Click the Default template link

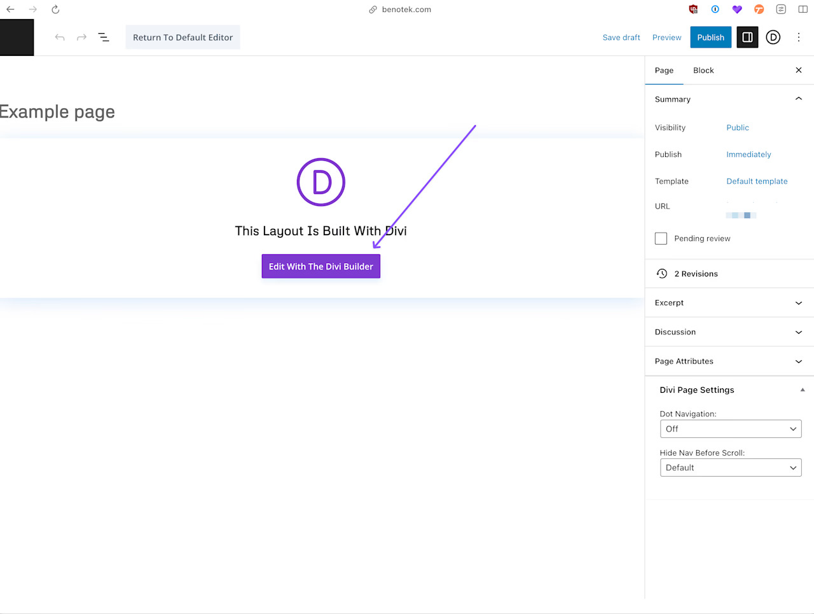click(x=757, y=181)
